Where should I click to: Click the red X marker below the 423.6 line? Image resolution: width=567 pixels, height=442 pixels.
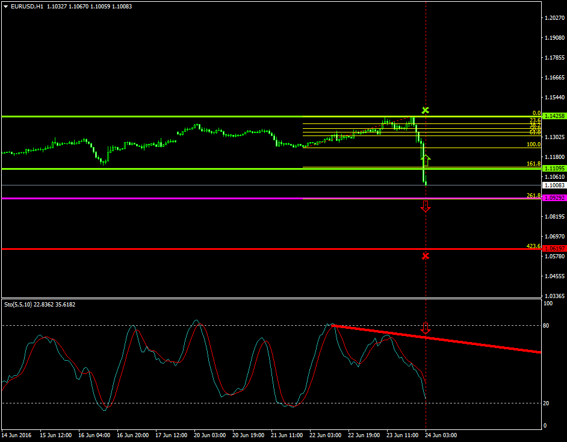(426, 256)
